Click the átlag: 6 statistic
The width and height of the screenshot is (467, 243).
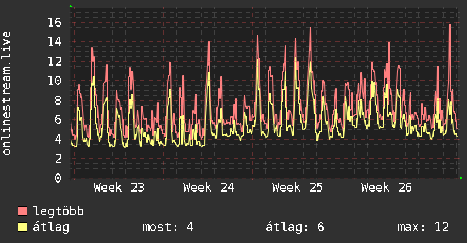point(295,227)
